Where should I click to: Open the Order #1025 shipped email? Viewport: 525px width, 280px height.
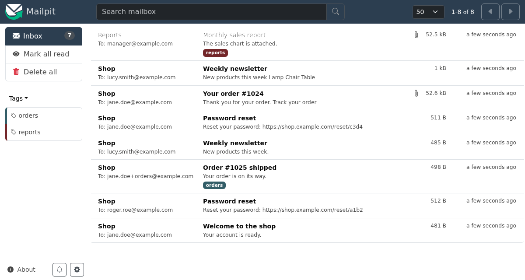pos(307,176)
